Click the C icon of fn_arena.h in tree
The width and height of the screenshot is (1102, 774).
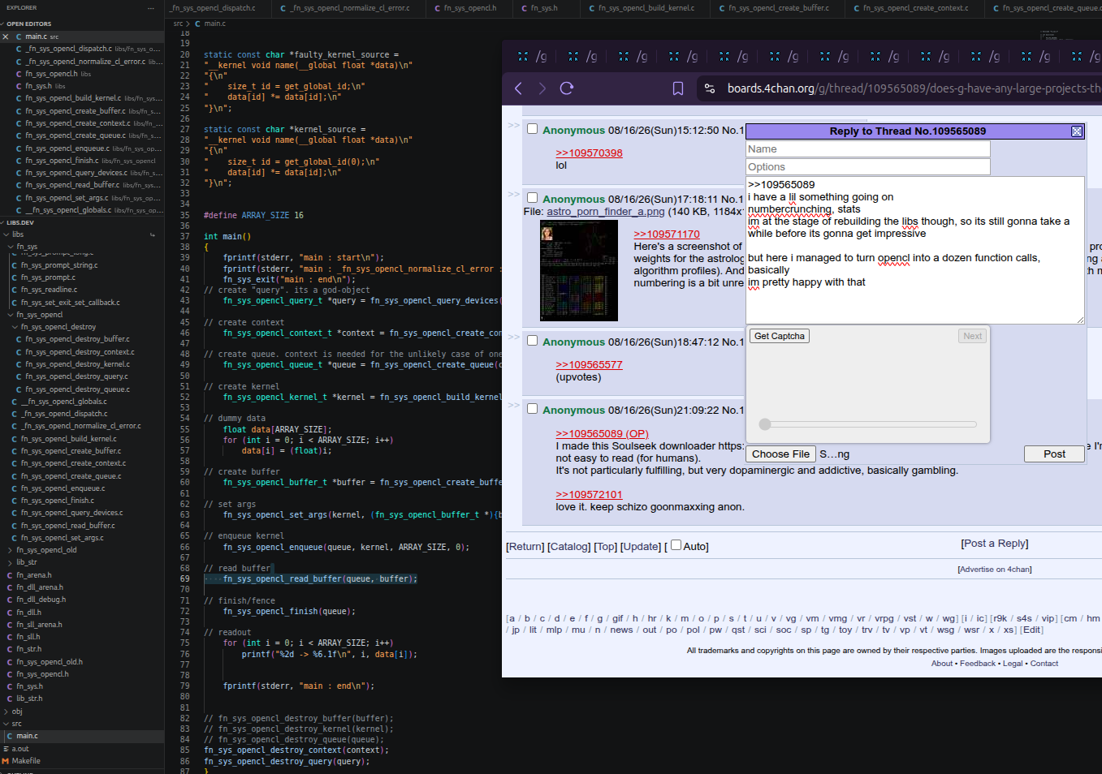coord(10,575)
